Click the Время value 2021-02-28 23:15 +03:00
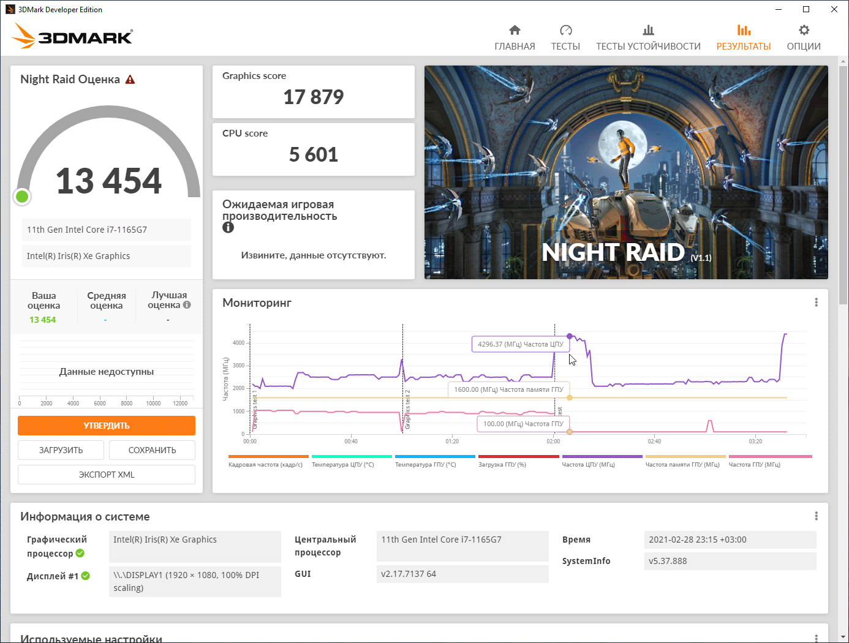 tap(730, 540)
